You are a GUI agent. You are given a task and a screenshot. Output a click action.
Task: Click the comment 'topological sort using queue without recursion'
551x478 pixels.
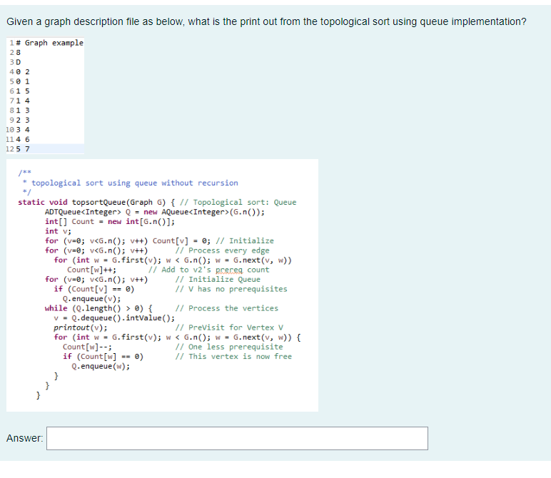[x=135, y=183]
